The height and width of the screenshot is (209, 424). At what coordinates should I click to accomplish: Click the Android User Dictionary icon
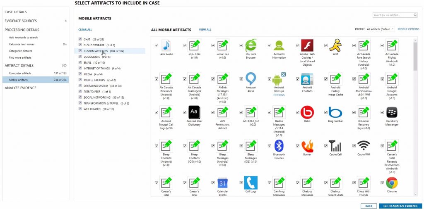195,112
